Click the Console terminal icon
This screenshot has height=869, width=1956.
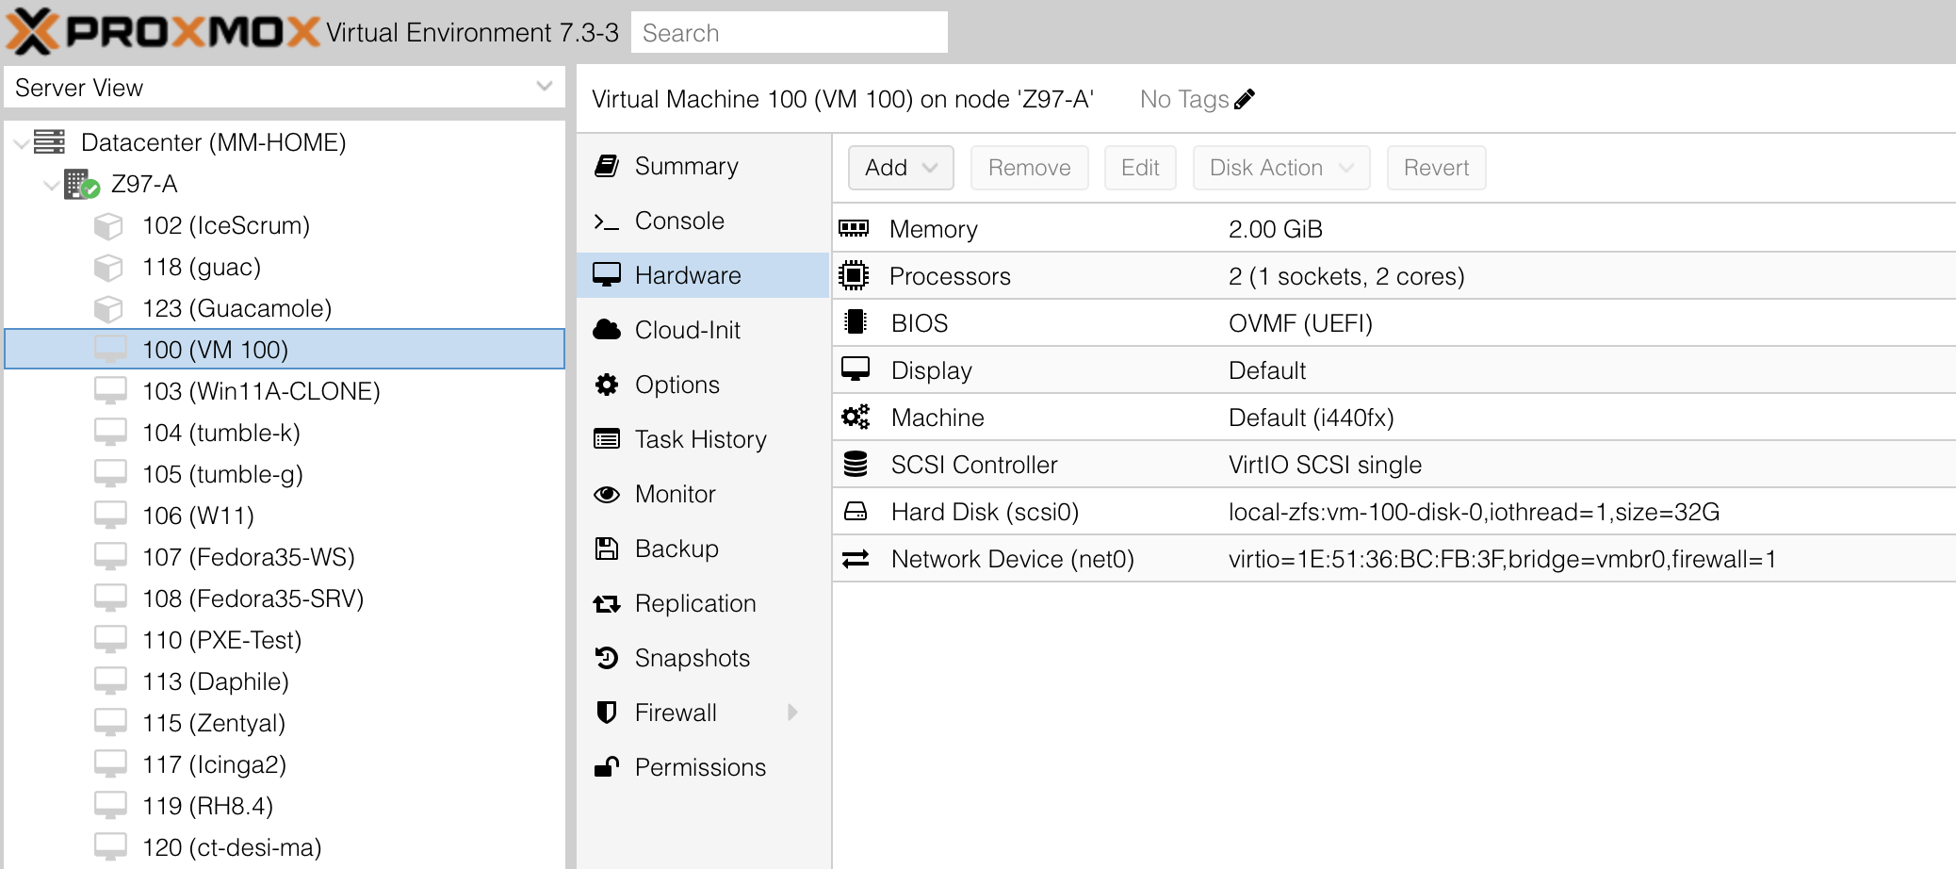coord(607,221)
